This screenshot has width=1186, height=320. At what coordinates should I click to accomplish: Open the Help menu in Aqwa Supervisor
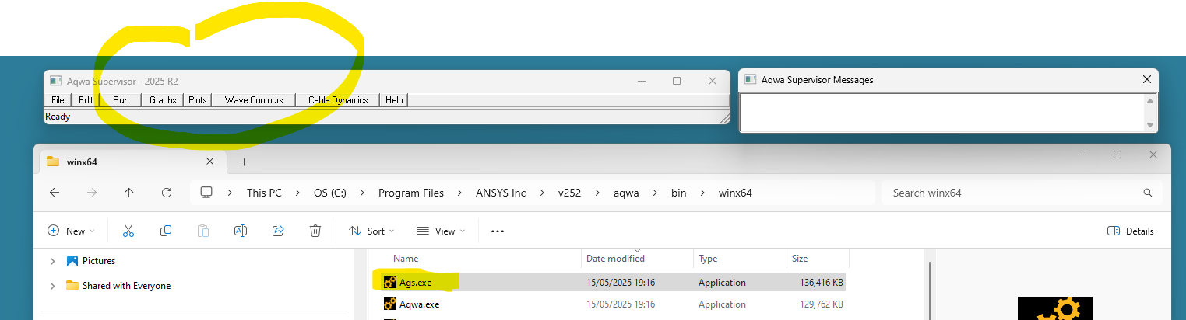tap(394, 100)
